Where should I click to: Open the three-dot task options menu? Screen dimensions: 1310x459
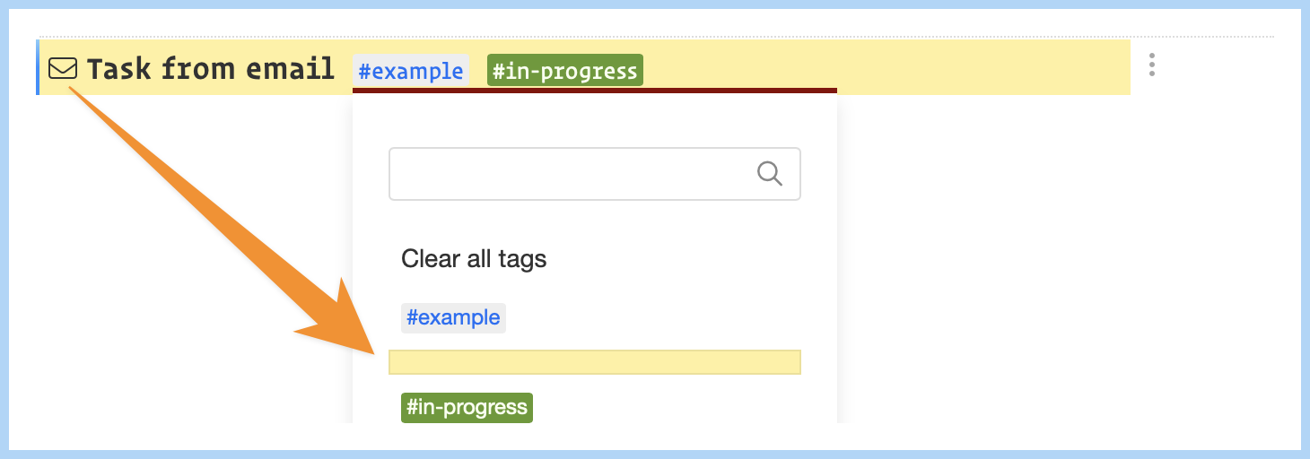tap(1151, 65)
